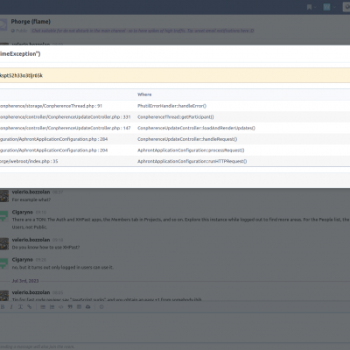Image resolution: width=350 pixels, height=350 pixels.
Task: Select 'AphrontApplicationConfiguration::processRequest()' cell
Action: click(191, 150)
